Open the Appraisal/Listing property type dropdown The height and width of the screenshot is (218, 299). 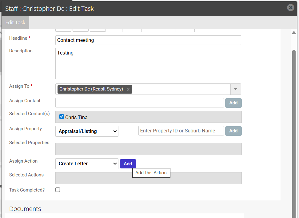point(87,131)
